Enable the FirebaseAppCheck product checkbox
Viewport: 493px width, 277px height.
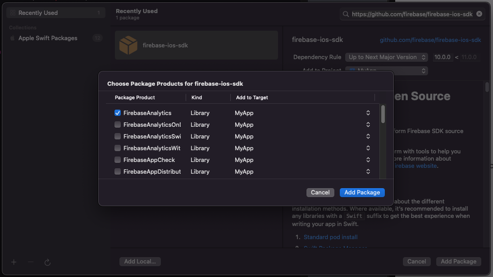coord(118,160)
